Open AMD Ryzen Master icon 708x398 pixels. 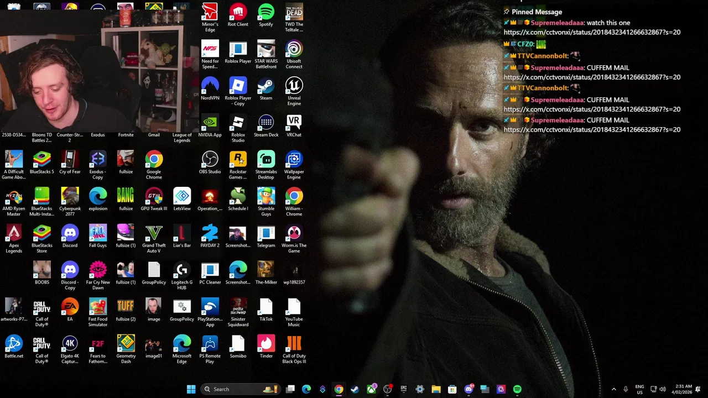(14, 202)
